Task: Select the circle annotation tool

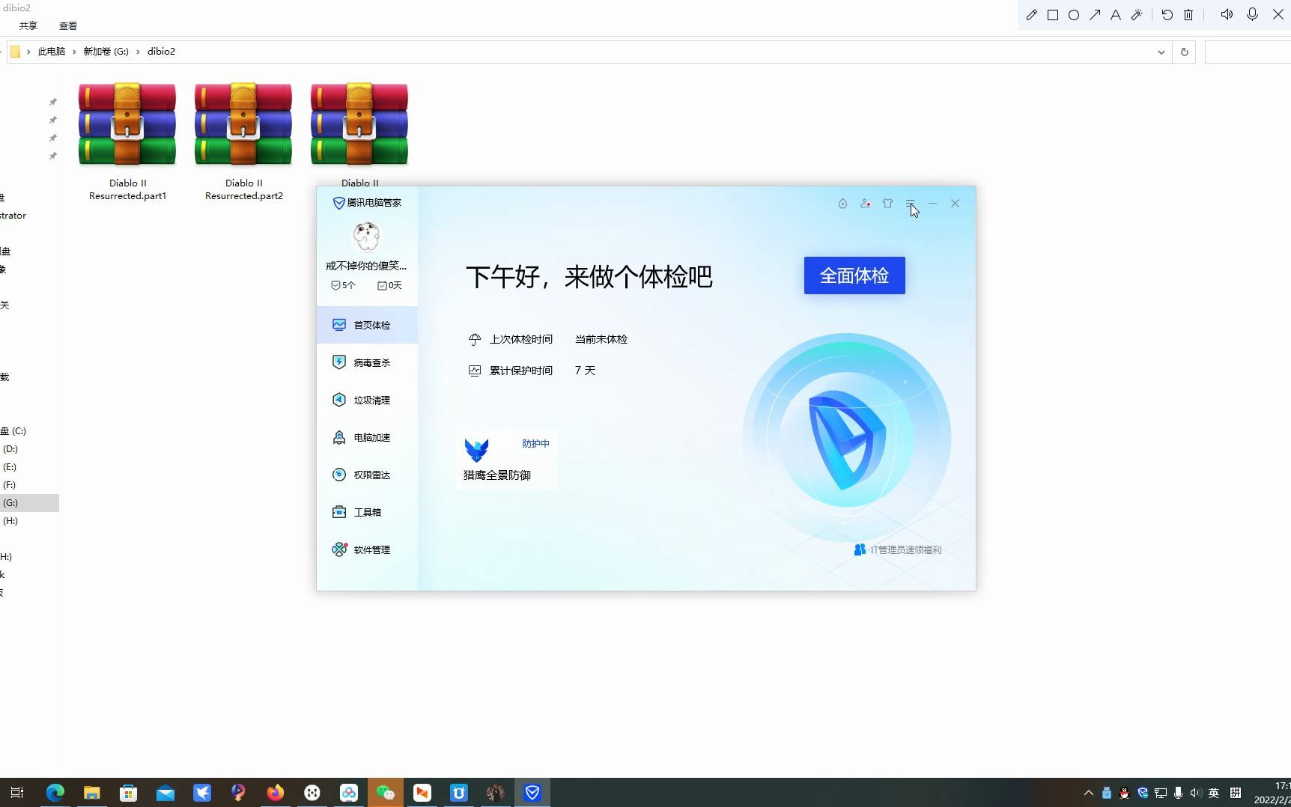Action: [1073, 15]
